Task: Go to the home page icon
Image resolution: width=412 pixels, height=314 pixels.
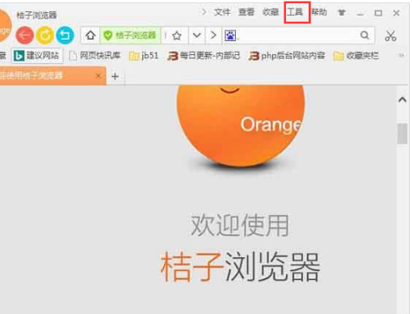Action: click(x=90, y=36)
